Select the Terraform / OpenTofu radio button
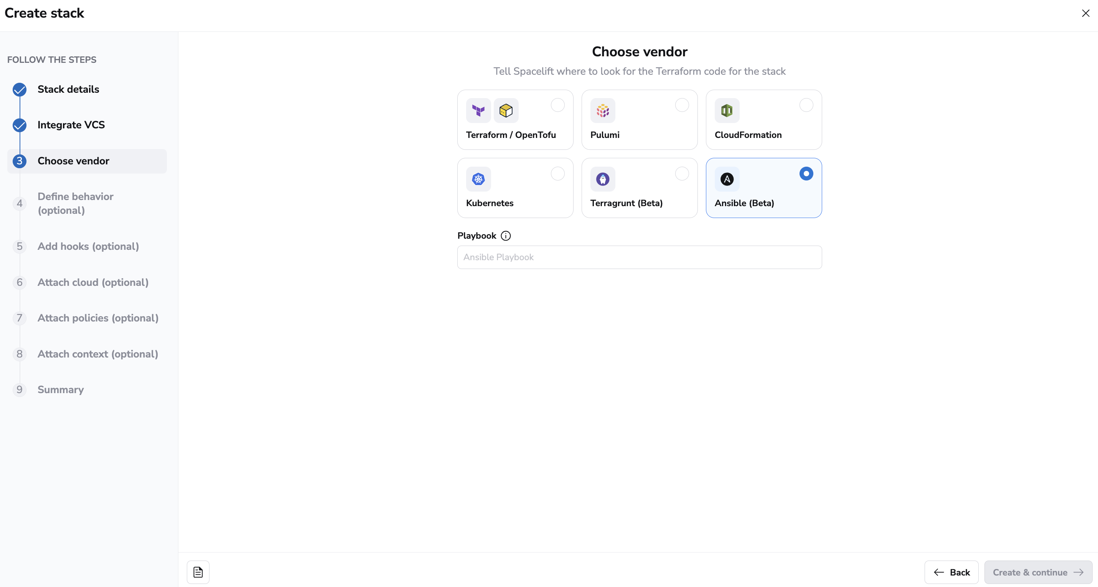 tap(557, 105)
